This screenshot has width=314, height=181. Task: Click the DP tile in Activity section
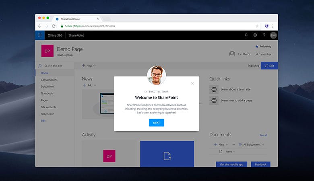pyautogui.click(x=109, y=156)
